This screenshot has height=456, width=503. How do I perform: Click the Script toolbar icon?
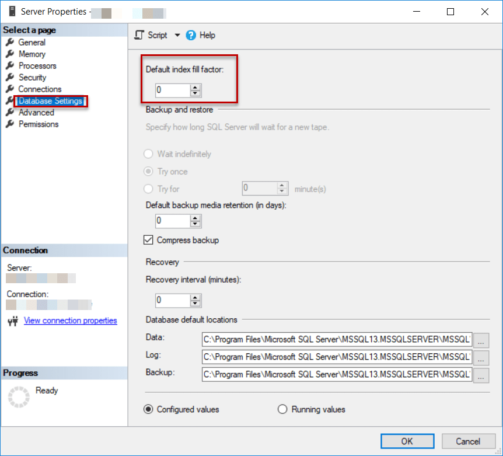(x=139, y=35)
